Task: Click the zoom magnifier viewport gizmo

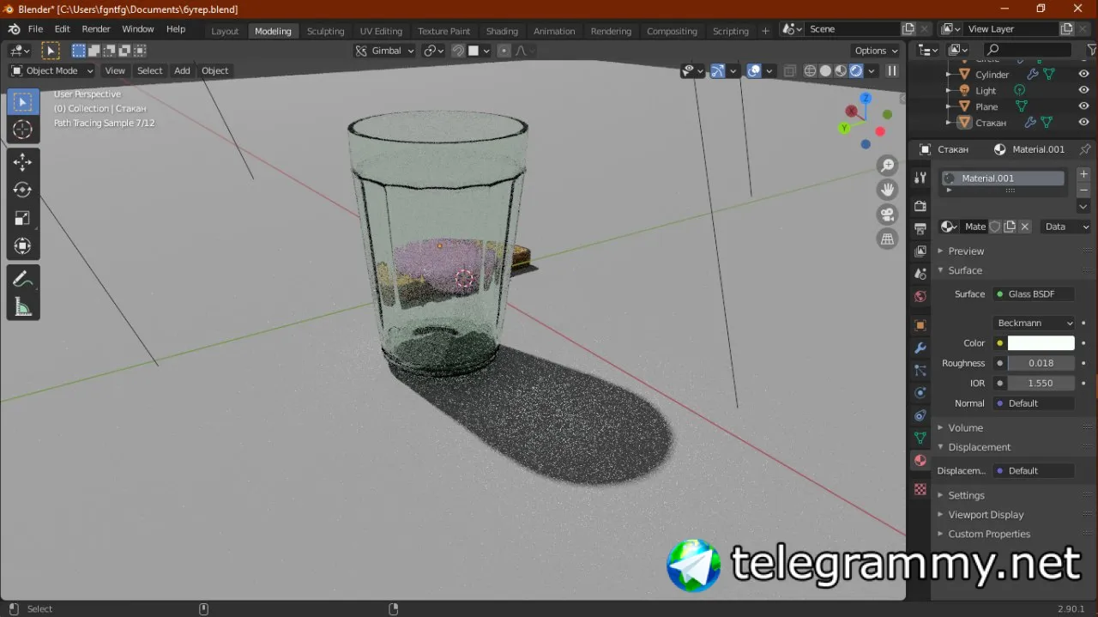Action: (887, 166)
